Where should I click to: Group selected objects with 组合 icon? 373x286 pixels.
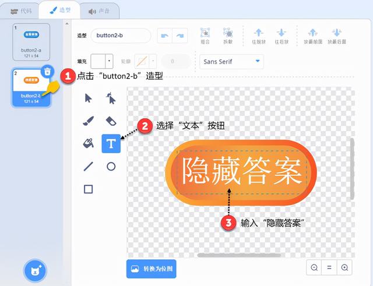(205, 36)
